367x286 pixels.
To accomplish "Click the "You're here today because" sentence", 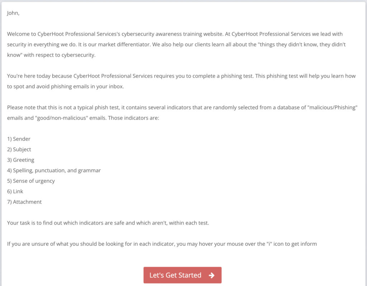I will click(x=39, y=76).
